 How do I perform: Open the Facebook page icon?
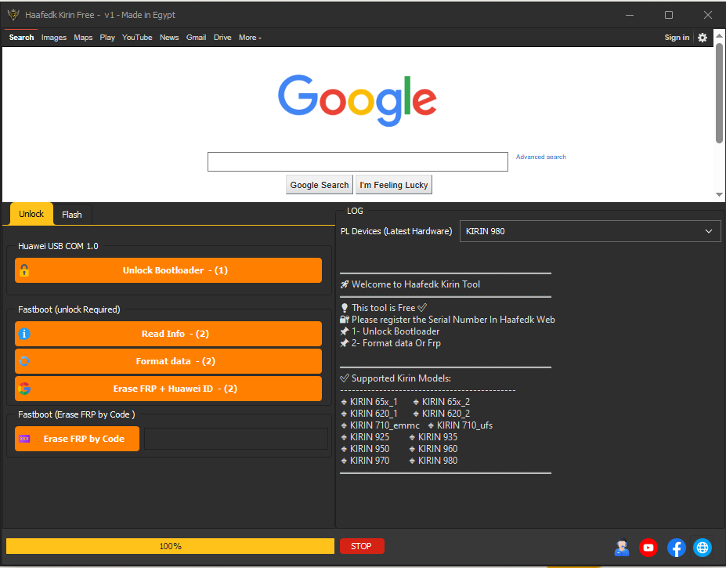676,548
